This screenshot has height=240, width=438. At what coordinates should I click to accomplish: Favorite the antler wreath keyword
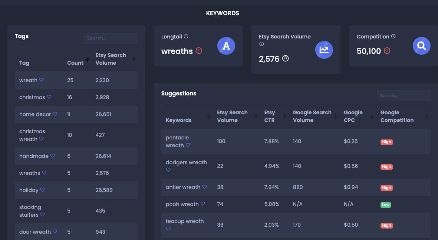tap(204, 187)
